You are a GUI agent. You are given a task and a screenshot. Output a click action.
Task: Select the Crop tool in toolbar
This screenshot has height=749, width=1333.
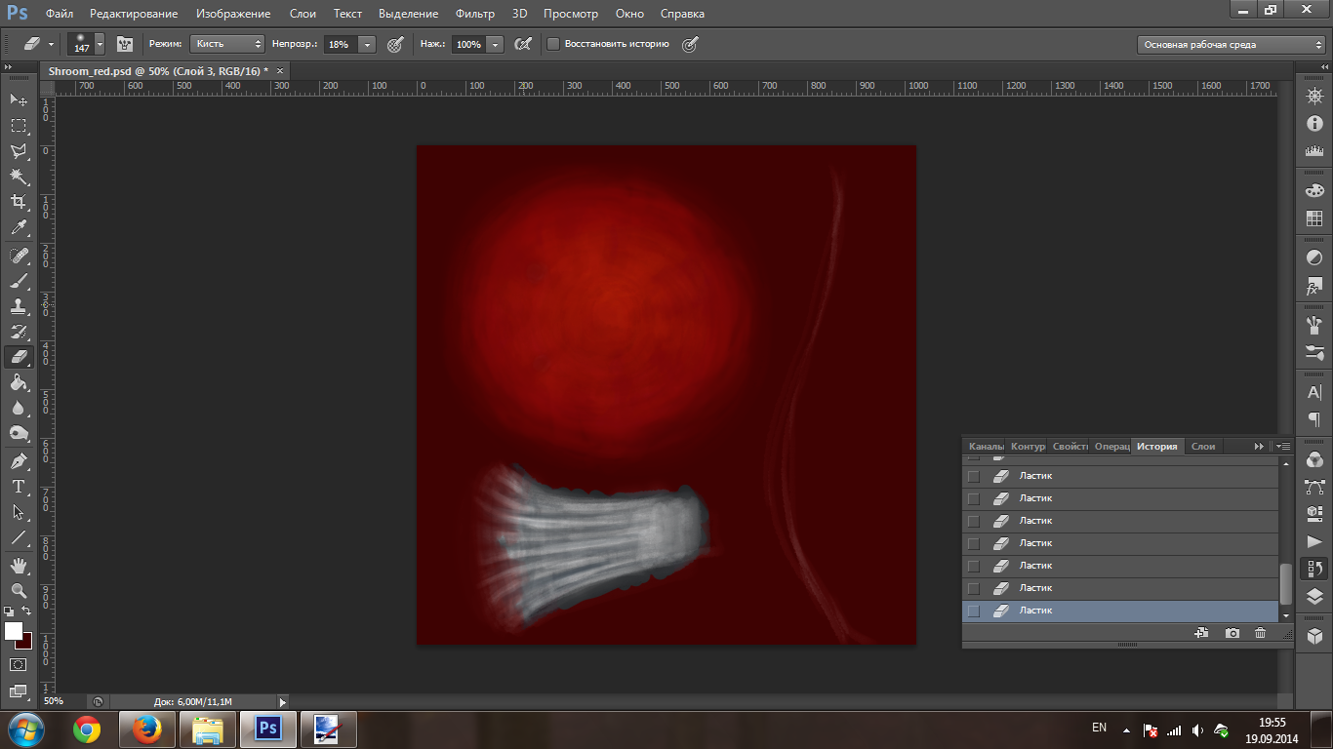click(x=19, y=202)
